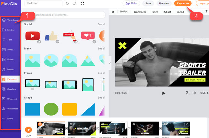Click the YouTube play button element
Viewport: 209px width, 138px height.
32,36
